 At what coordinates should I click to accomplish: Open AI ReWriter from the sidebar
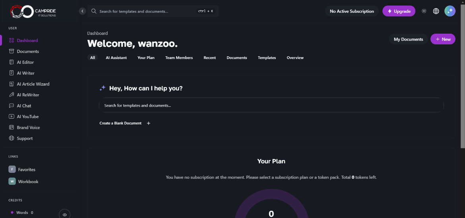pos(12,95)
